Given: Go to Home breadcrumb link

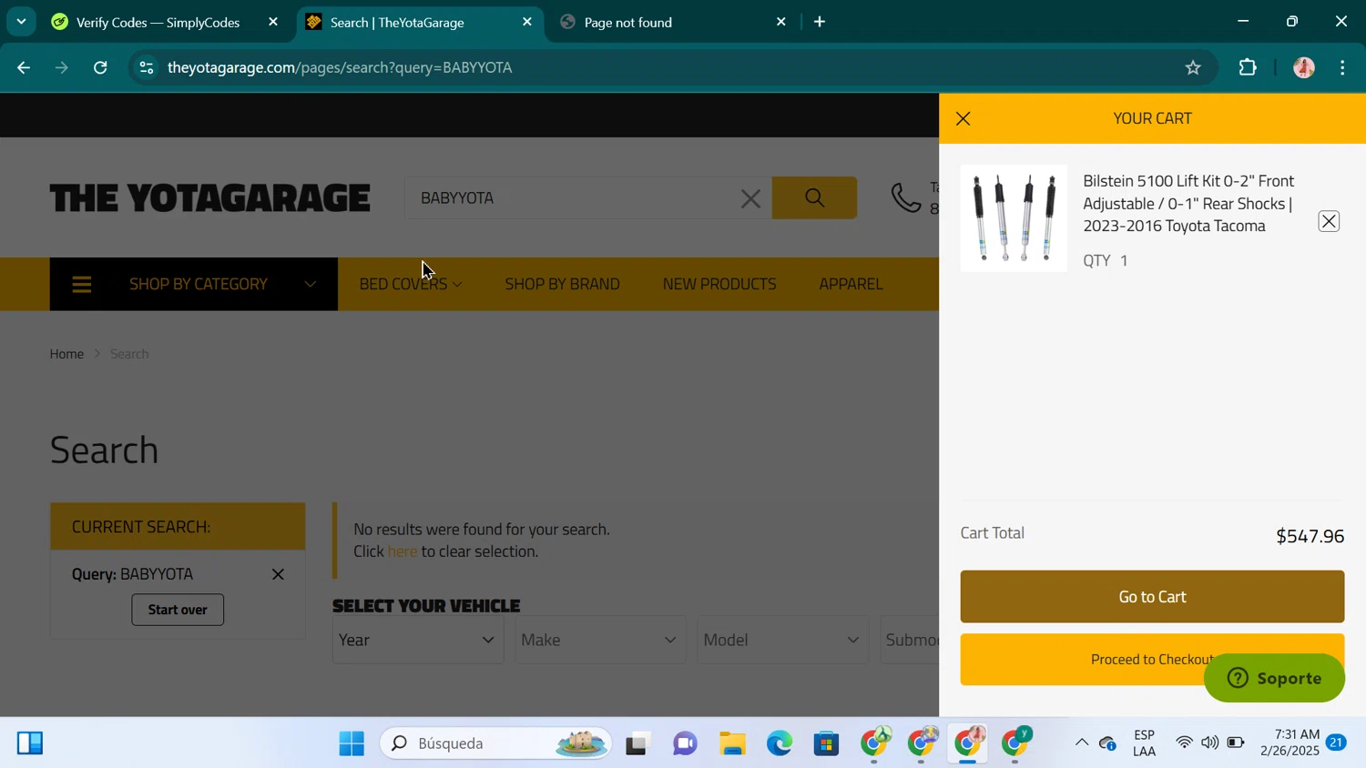Looking at the screenshot, I should pos(66,354).
